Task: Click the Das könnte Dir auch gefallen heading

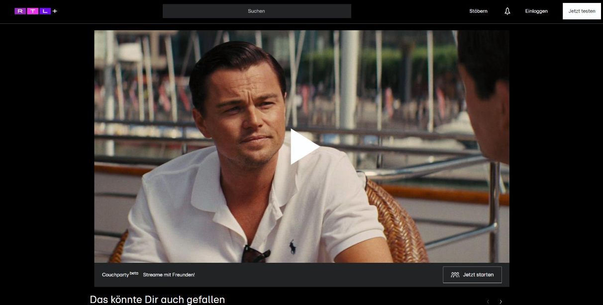Action: pyautogui.click(x=157, y=300)
